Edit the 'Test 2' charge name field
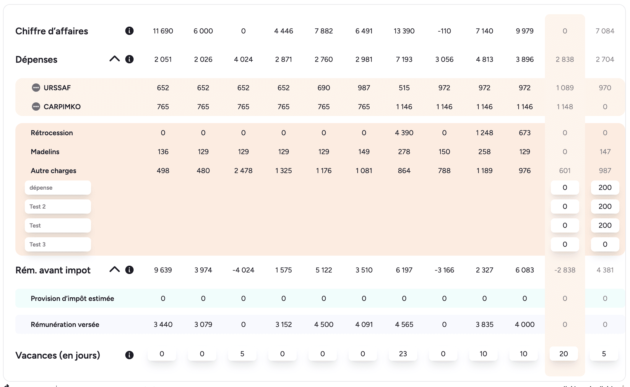Image resolution: width=630 pixels, height=387 pixels. [58, 207]
